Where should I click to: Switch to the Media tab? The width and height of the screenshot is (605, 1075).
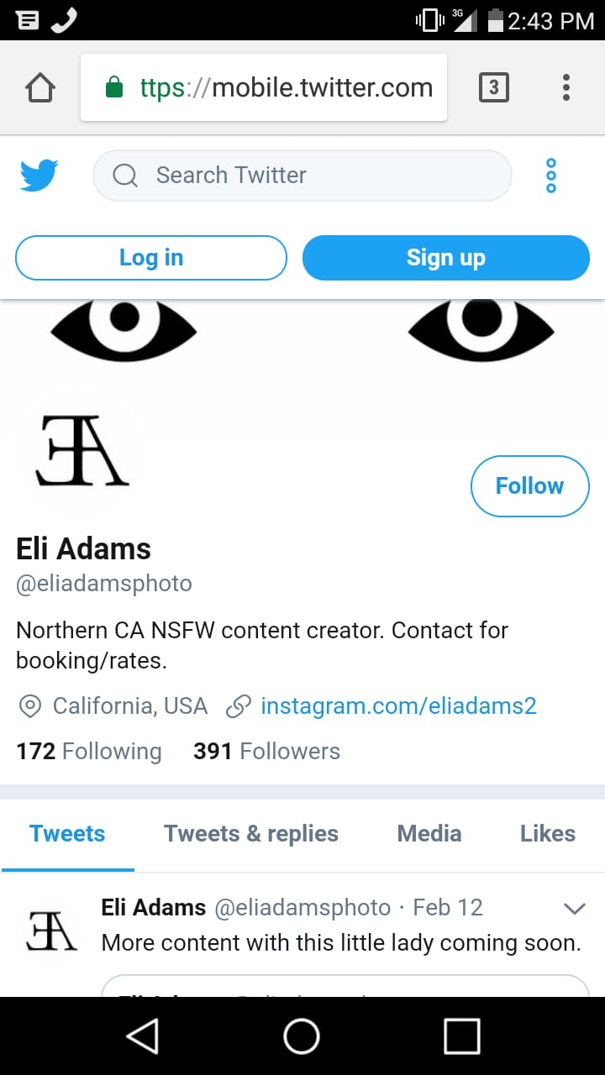tap(429, 834)
